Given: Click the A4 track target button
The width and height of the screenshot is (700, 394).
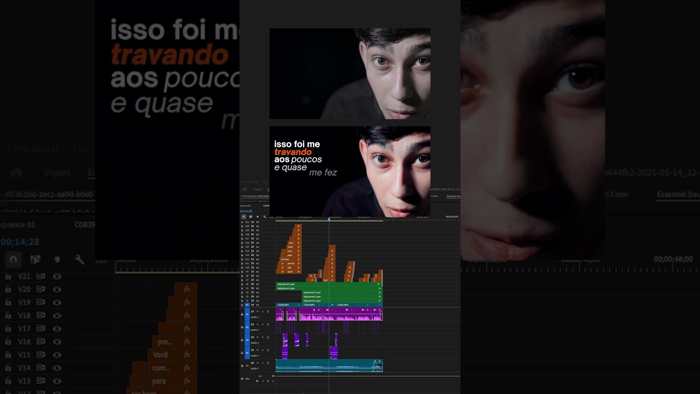Looking at the screenshot, I should click(x=247, y=353).
